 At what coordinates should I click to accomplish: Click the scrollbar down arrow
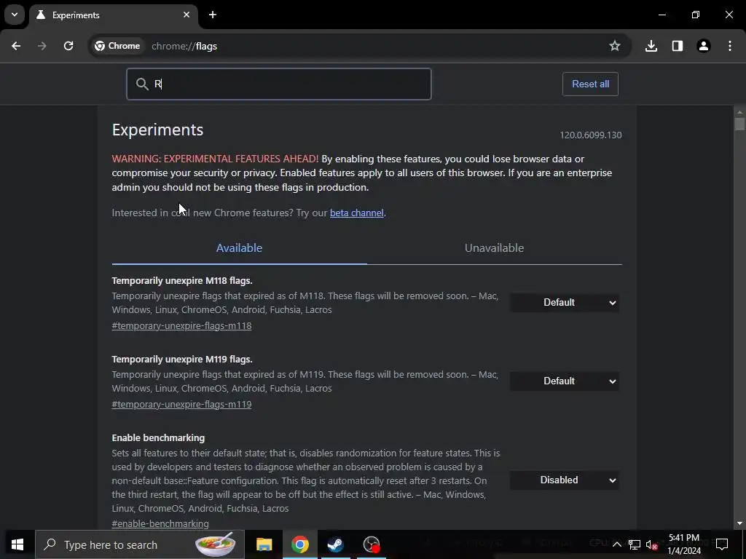739,524
